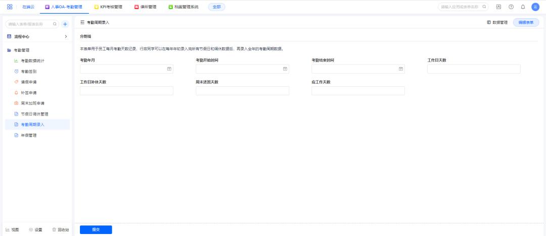Expand the 流程中心 chevron arrow

pyautogui.click(x=66, y=36)
